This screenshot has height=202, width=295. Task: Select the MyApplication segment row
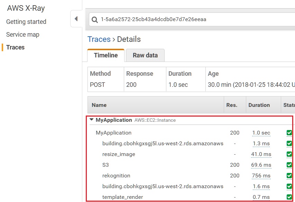pos(191,133)
